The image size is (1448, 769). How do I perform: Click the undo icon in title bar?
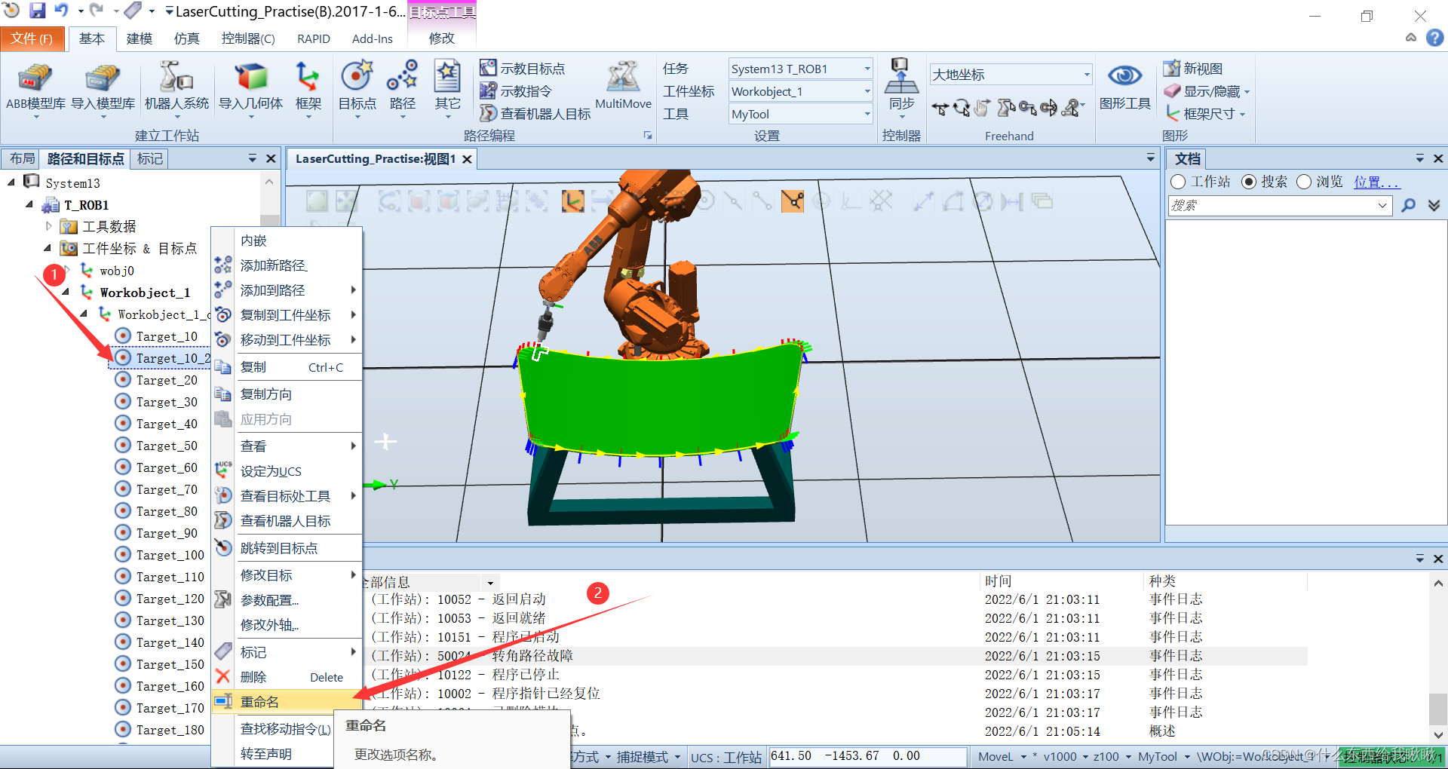[x=61, y=11]
